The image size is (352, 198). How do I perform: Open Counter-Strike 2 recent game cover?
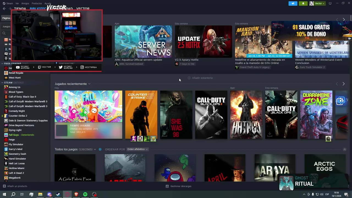(x=141, y=115)
